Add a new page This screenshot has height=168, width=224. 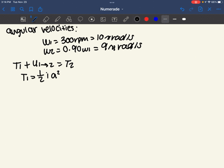point(200,9)
